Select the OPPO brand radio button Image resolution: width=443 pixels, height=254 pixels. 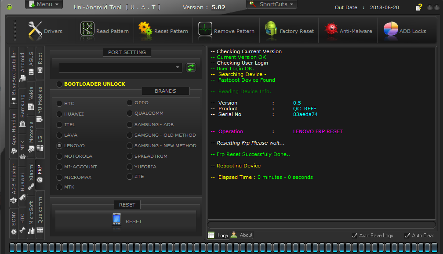130,102
